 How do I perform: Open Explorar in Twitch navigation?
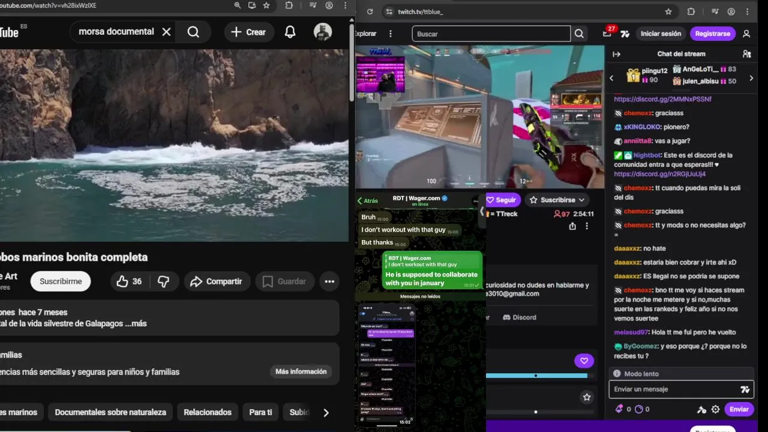(x=366, y=34)
